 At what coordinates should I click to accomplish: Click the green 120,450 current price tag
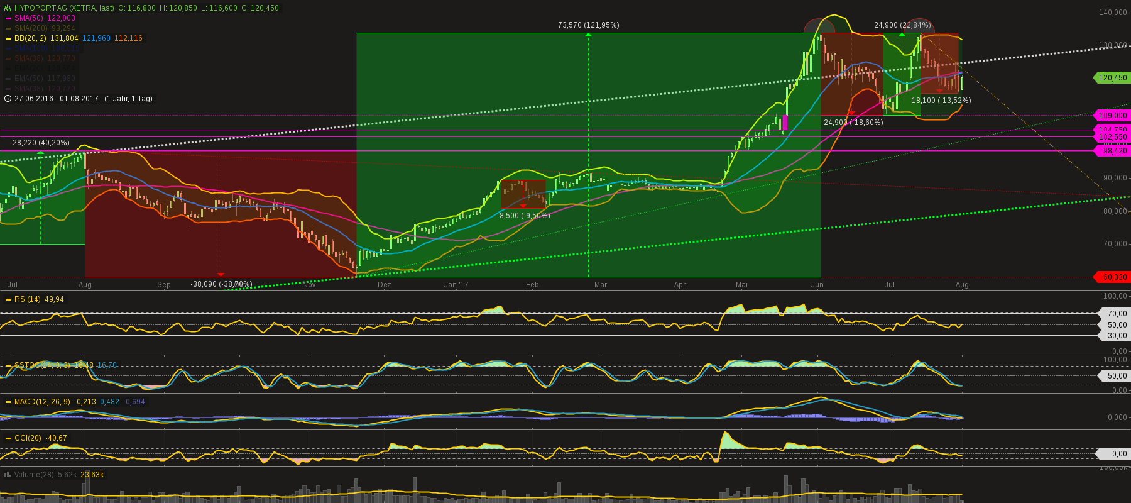click(x=1112, y=78)
